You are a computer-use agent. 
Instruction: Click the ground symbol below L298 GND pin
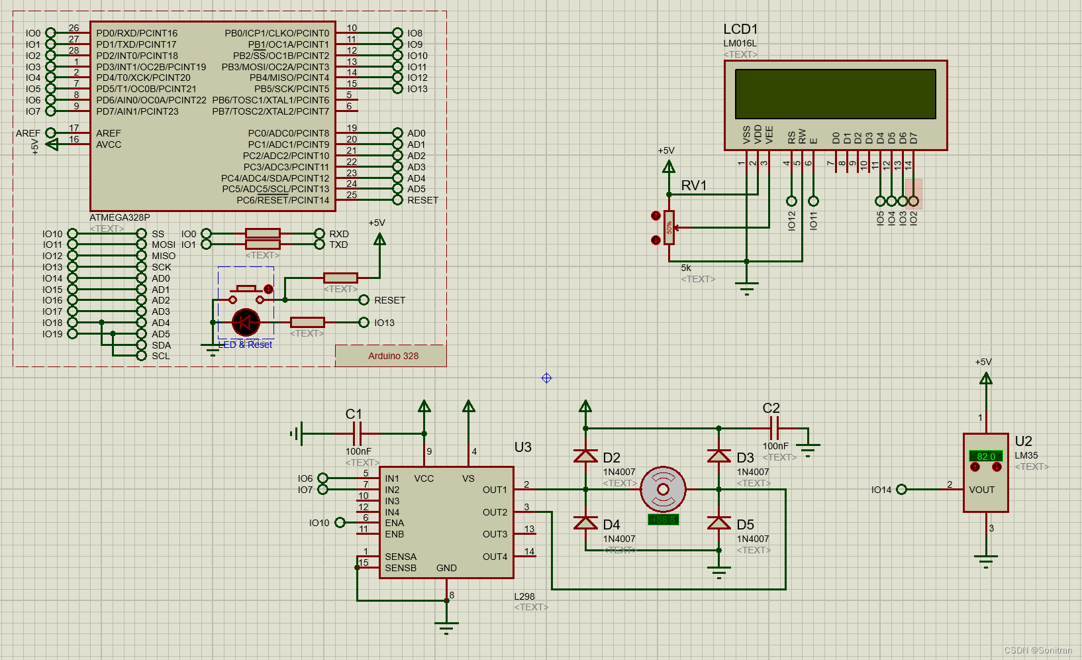(447, 628)
